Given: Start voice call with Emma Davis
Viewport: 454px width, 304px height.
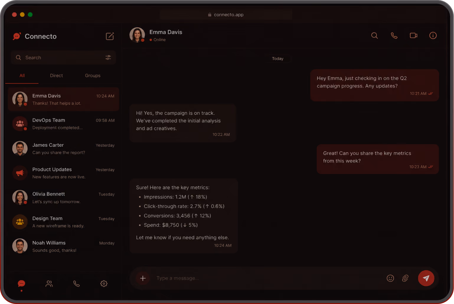Looking at the screenshot, I should pos(394,35).
